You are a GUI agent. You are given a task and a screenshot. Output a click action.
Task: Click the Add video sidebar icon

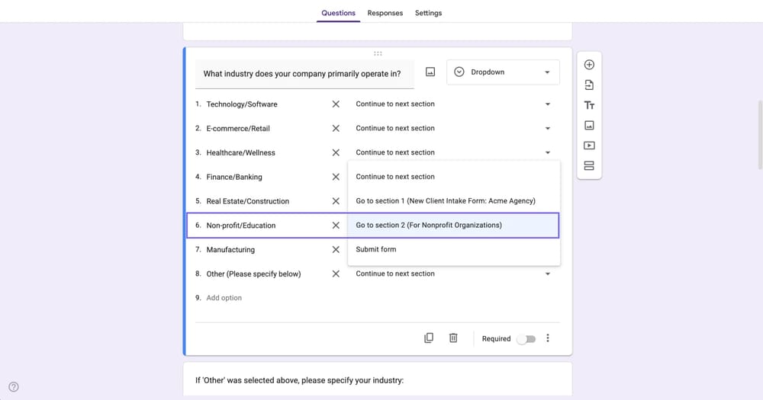click(589, 146)
